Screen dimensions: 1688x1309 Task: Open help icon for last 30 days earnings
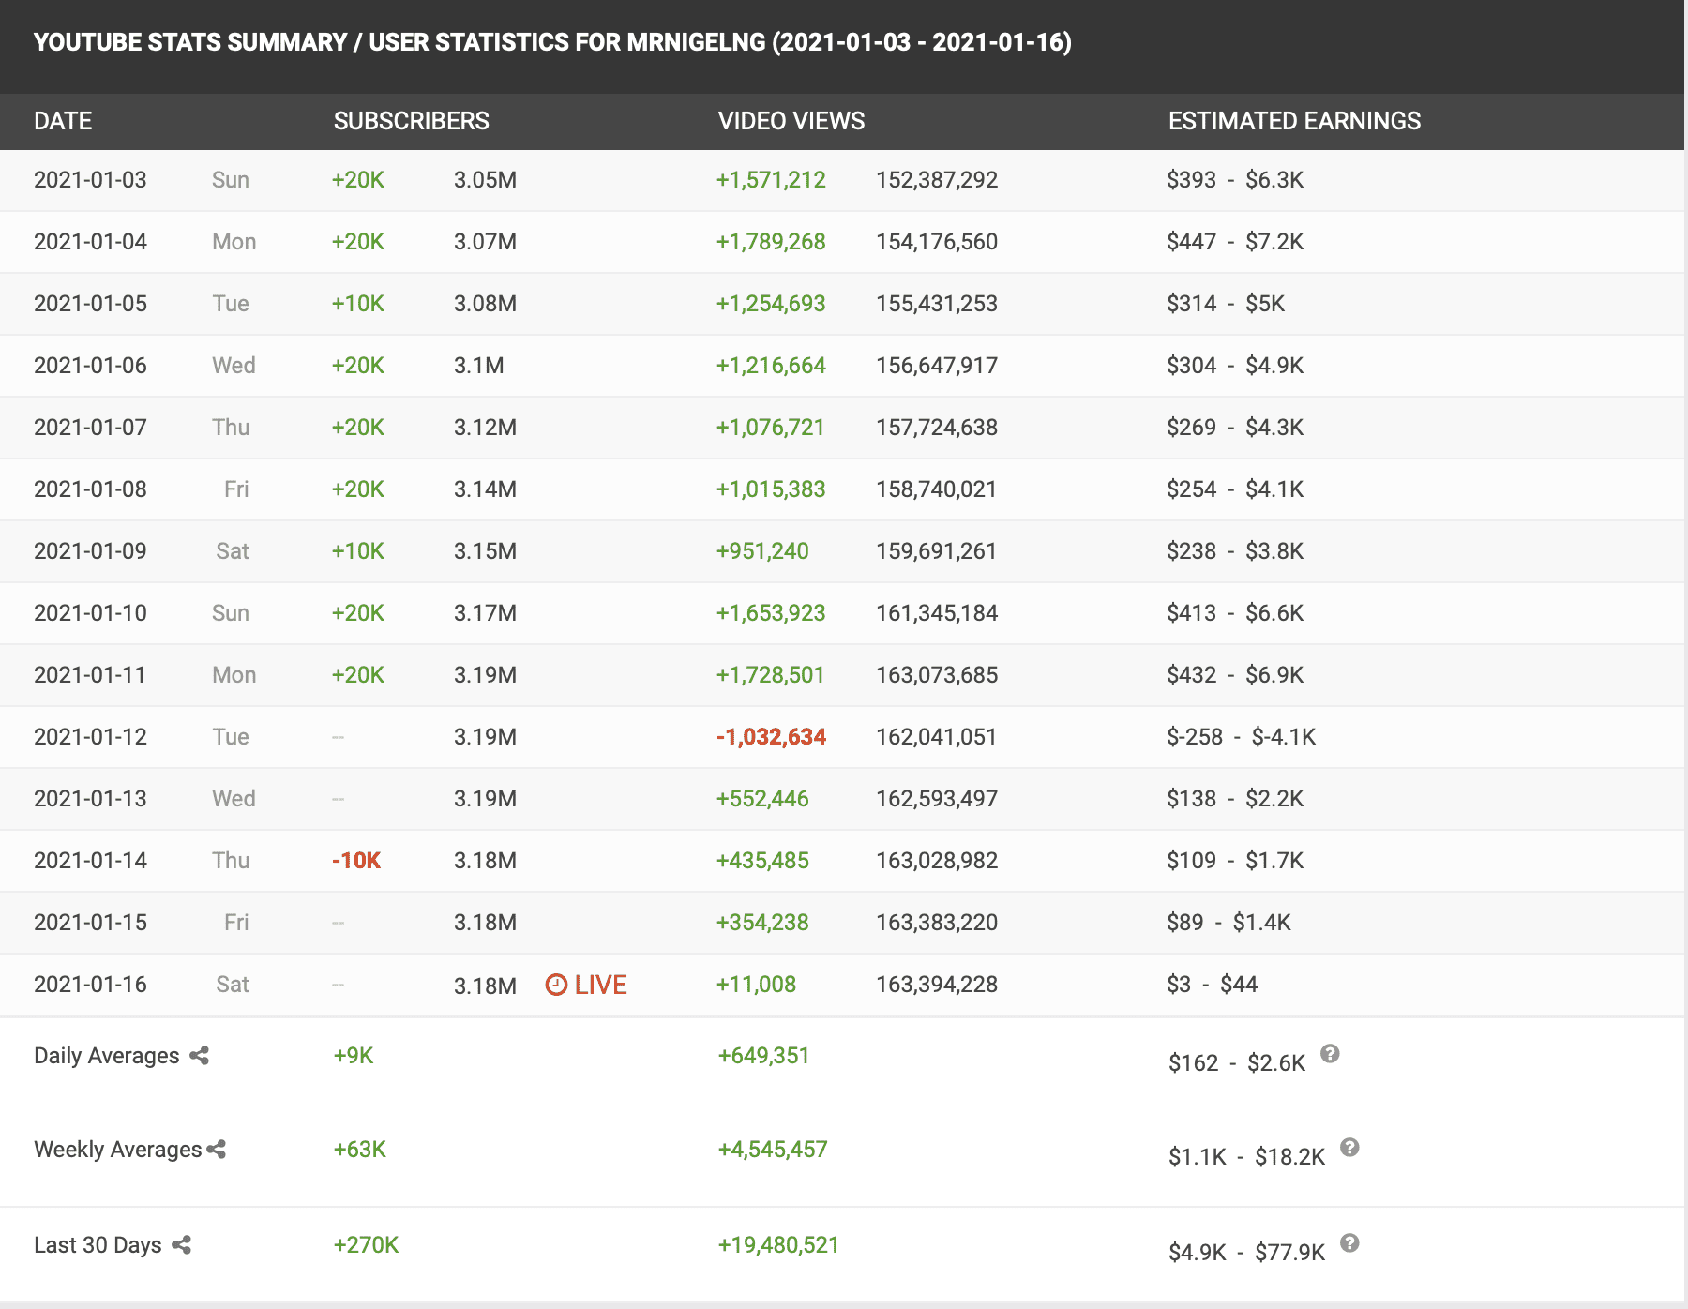pyautogui.click(x=1349, y=1243)
